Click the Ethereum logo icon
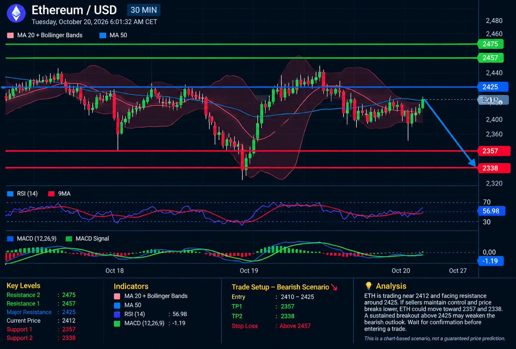This screenshot has width=516, height=349. click(17, 13)
